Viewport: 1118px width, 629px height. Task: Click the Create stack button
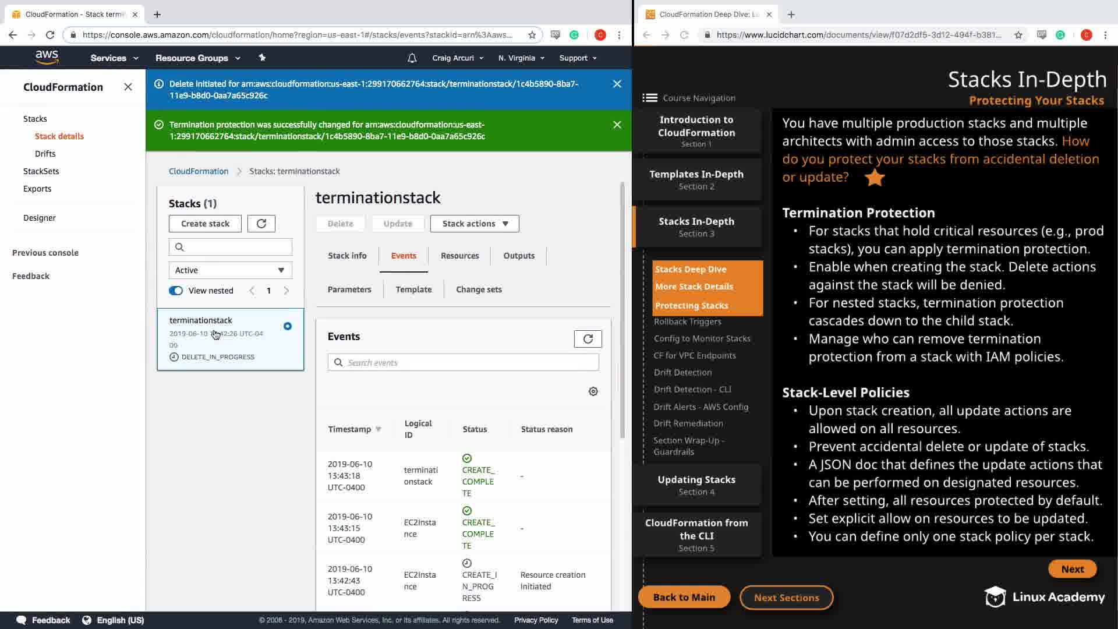coord(205,224)
